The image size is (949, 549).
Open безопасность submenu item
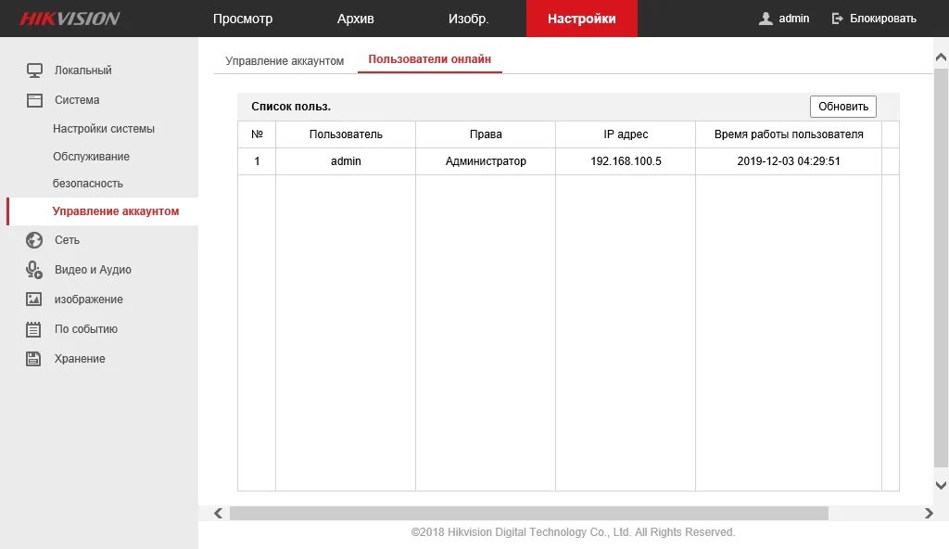(88, 183)
